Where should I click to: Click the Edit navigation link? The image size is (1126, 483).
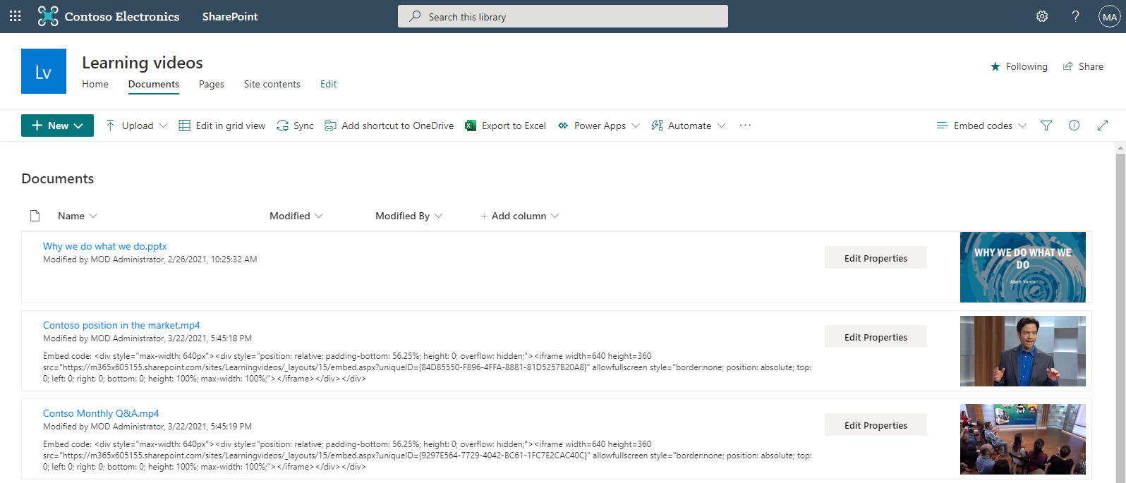pyautogui.click(x=329, y=84)
